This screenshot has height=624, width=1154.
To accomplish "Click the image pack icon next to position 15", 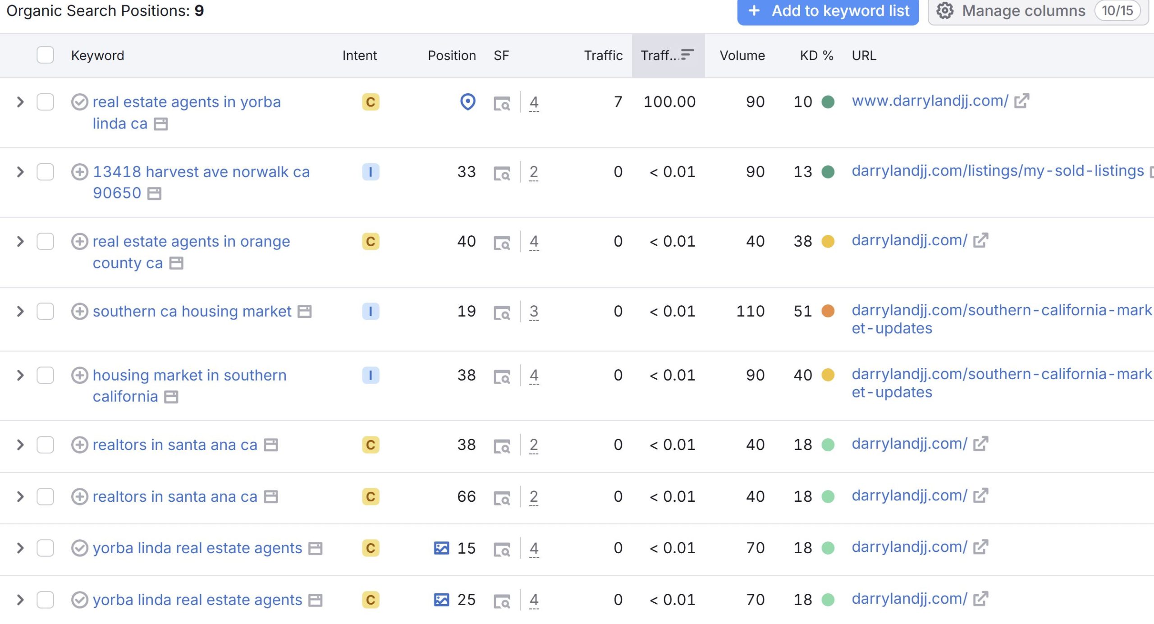I will (x=443, y=548).
